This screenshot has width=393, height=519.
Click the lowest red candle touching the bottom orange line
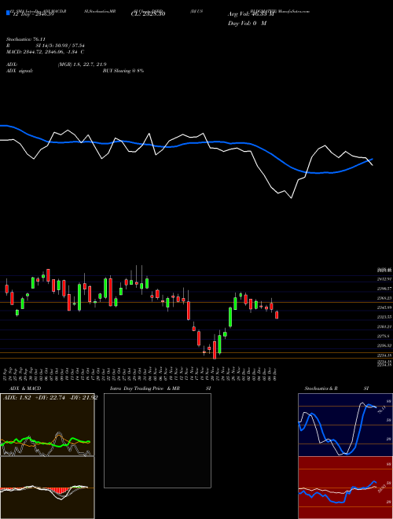tap(215, 349)
